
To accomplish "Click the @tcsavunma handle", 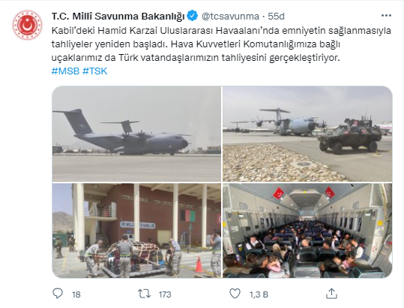I will [x=230, y=17].
